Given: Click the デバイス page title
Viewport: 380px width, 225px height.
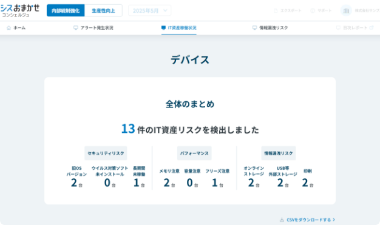Looking at the screenshot, I should (x=190, y=59).
